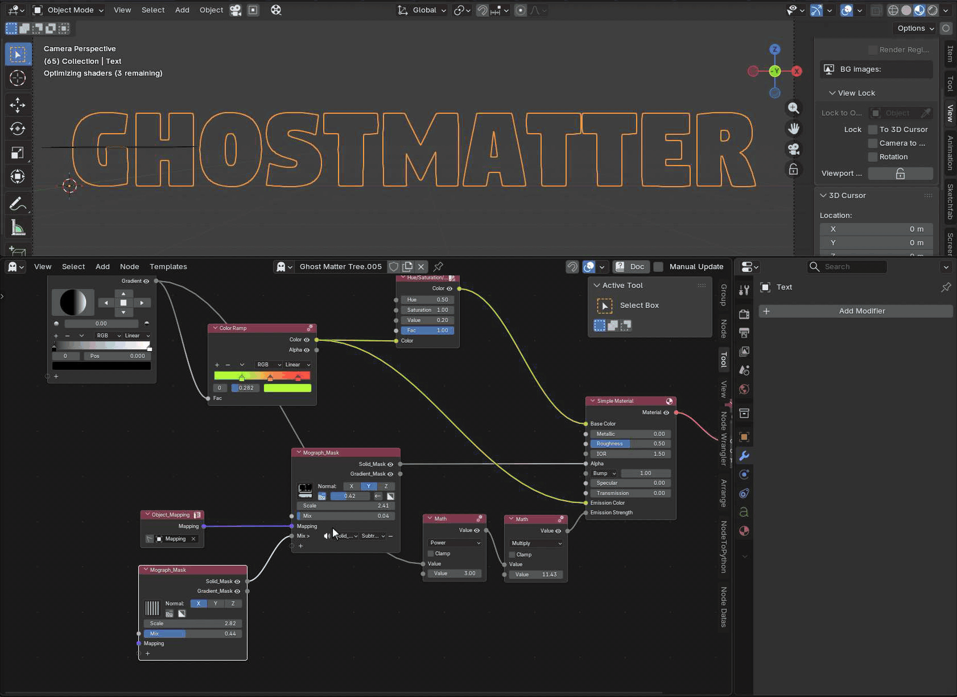This screenshot has width=957, height=697.
Task: Enable the Manual Update checkbox
Action: click(658, 266)
